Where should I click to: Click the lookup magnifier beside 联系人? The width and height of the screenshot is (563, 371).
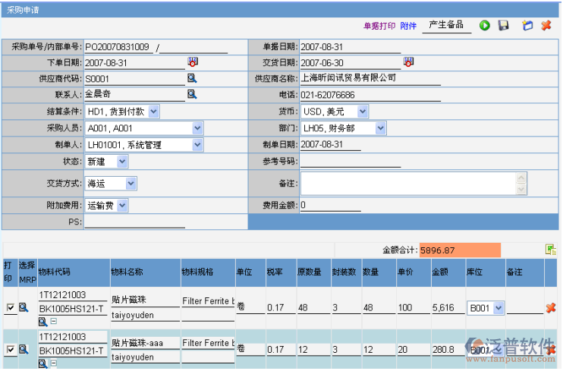(193, 94)
